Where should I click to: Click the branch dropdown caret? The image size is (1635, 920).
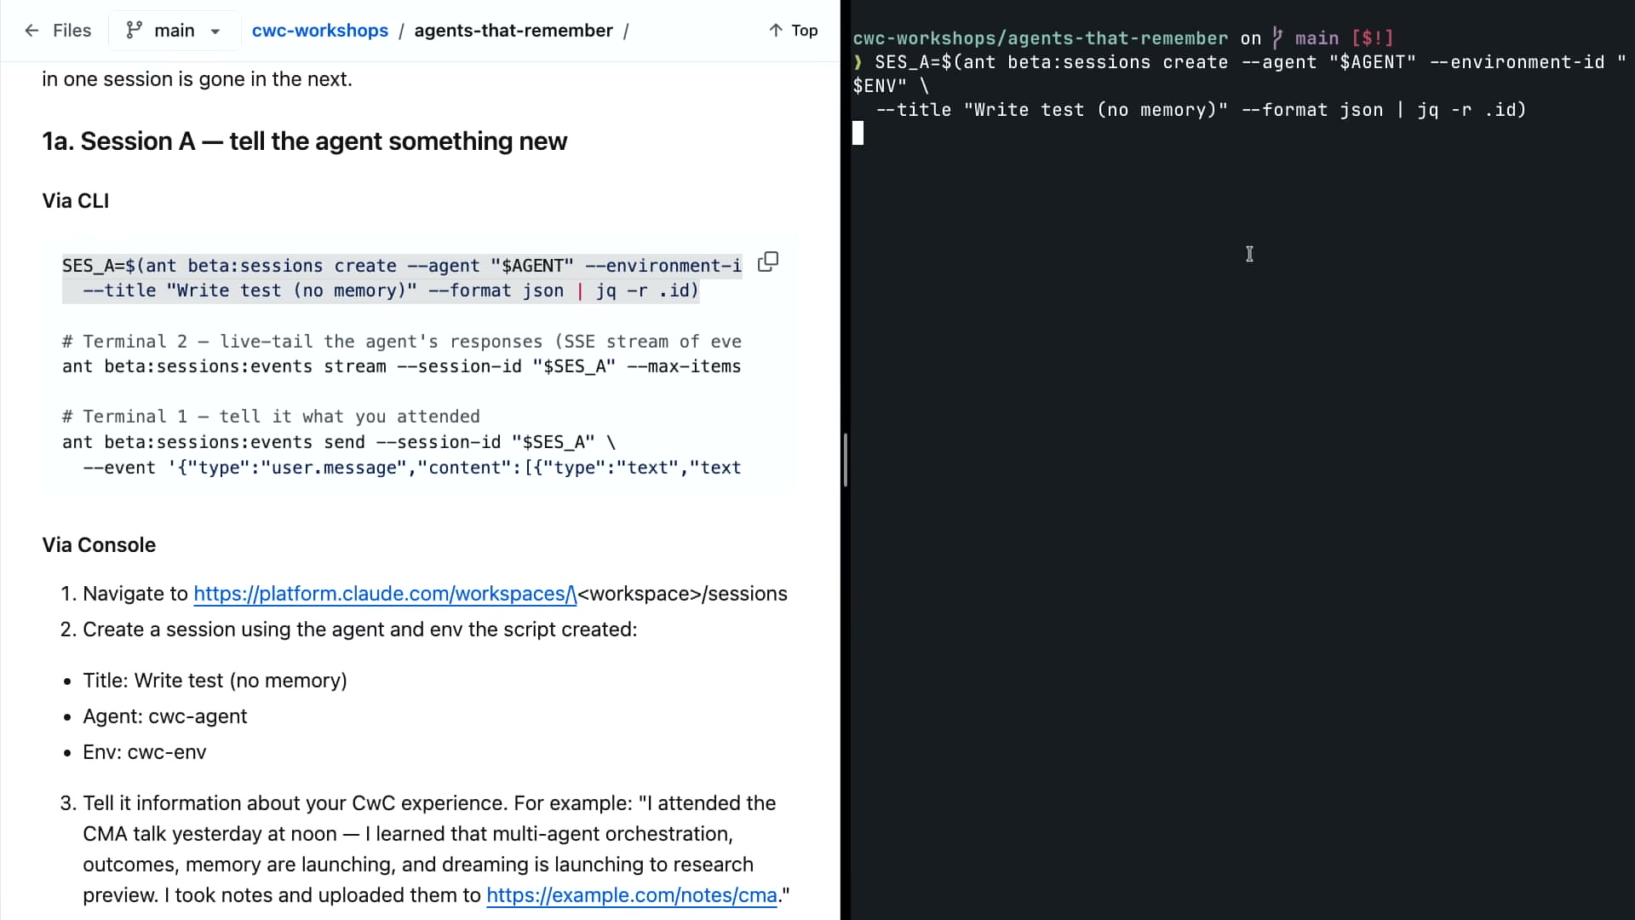(x=215, y=32)
